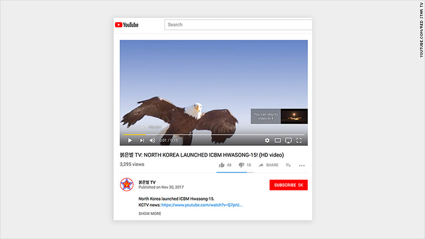Screen dimensions: 425x239
Task: Play the video with the play button
Action: (x=130, y=140)
